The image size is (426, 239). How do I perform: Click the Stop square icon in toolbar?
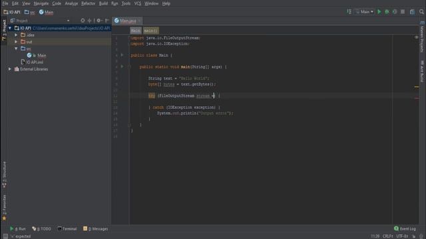[x=403, y=12]
